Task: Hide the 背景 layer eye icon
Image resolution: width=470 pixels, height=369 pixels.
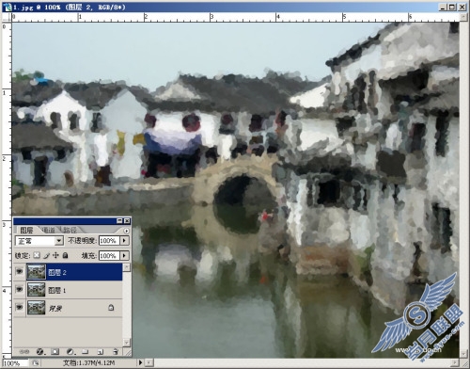Action: 20,307
